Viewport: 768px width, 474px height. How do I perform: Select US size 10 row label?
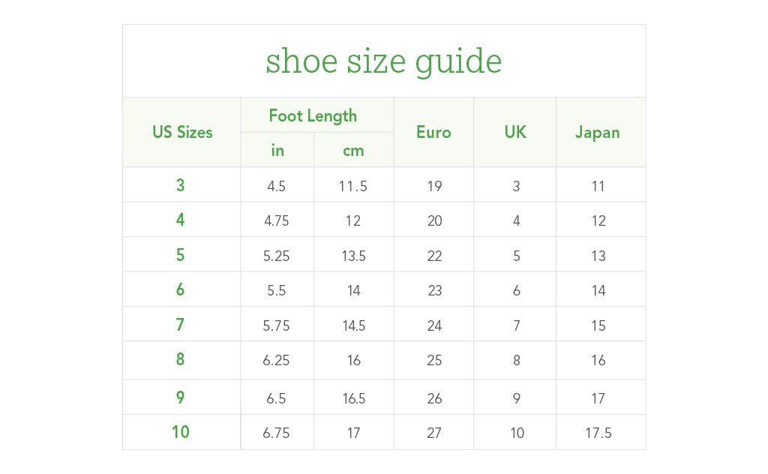(181, 432)
